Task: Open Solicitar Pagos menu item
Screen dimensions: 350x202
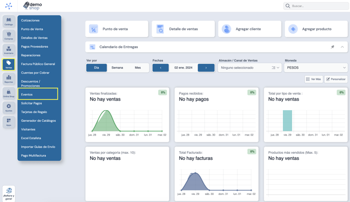Action: tap(32, 104)
